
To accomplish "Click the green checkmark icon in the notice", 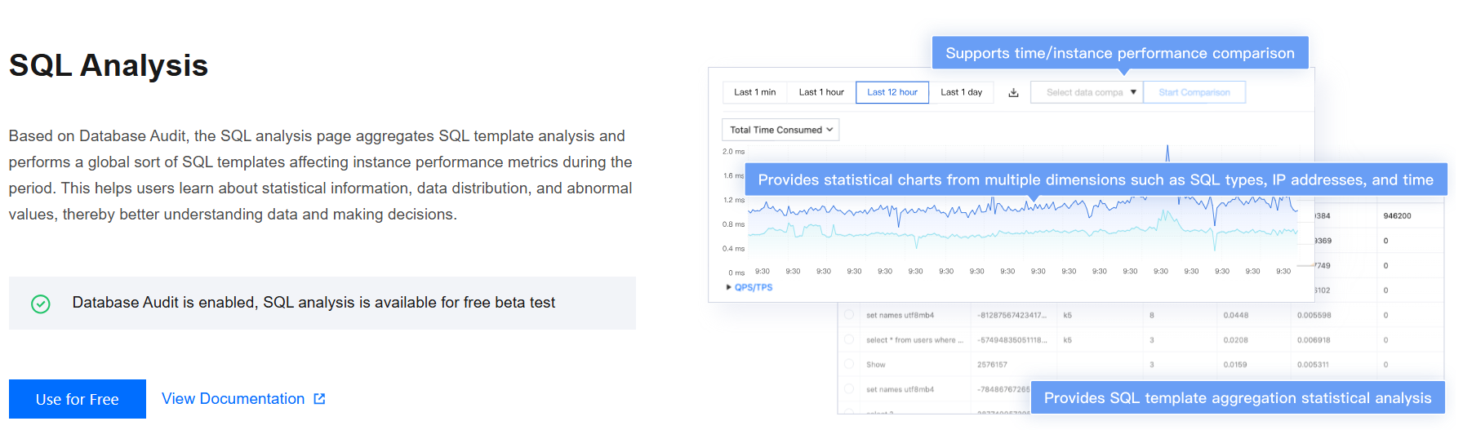I will coord(41,304).
